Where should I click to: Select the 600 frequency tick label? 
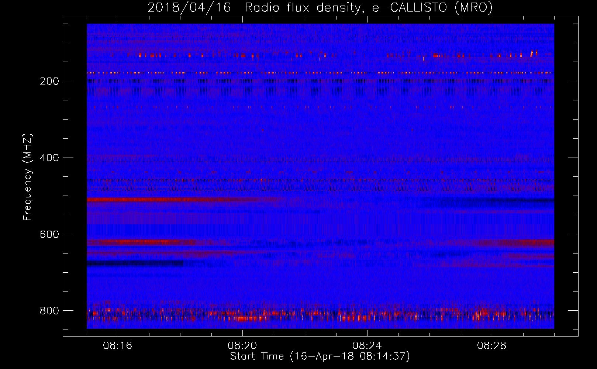click(x=49, y=235)
